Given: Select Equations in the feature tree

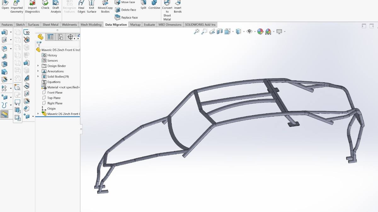Looking at the screenshot, I should pos(51,82).
